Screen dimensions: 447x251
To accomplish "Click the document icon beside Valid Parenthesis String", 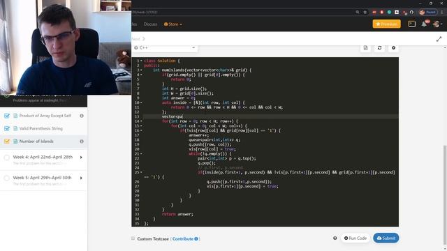I will click(15, 128).
